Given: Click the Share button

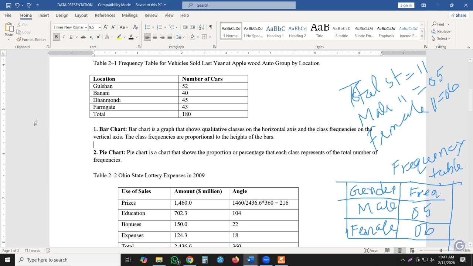Looking at the screenshot, I should point(458,15).
